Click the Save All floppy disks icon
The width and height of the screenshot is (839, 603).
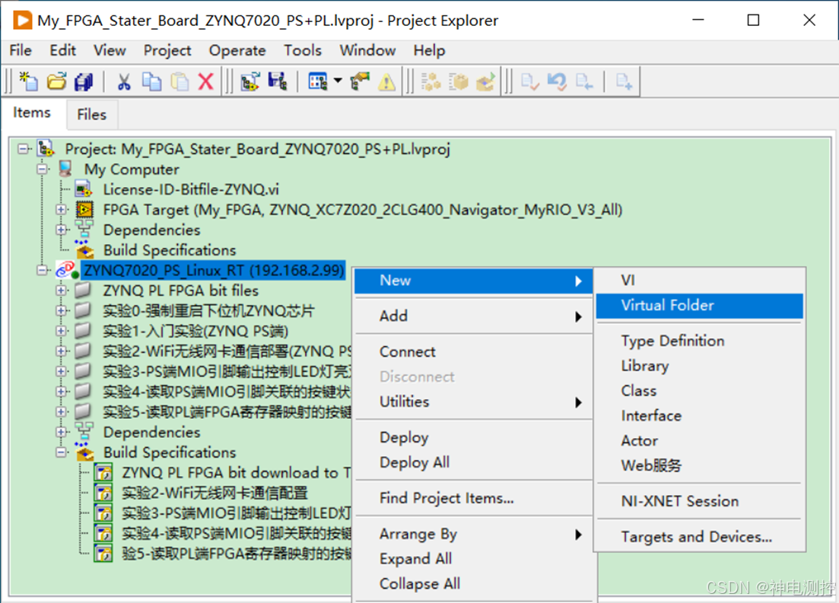pos(84,81)
